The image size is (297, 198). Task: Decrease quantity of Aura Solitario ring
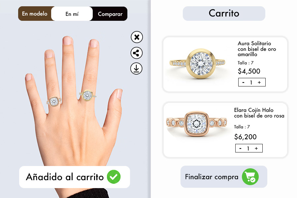pyautogui.click(x=244, y=82)
